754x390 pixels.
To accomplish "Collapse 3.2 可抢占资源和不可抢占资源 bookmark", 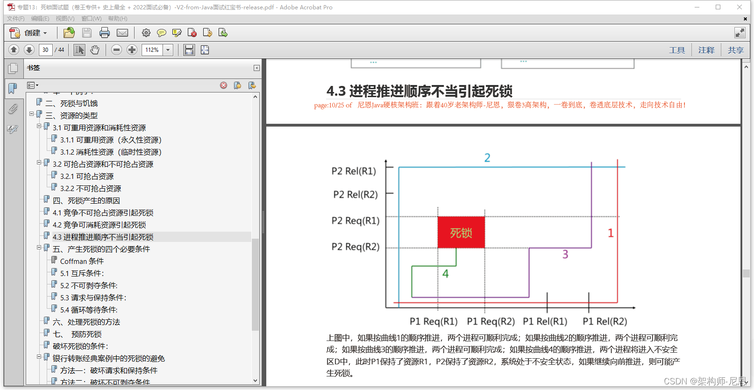I will pyautogui.click(x=39, y=162).
